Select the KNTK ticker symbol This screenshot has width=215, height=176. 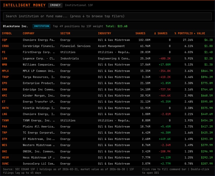coord(5,108)
